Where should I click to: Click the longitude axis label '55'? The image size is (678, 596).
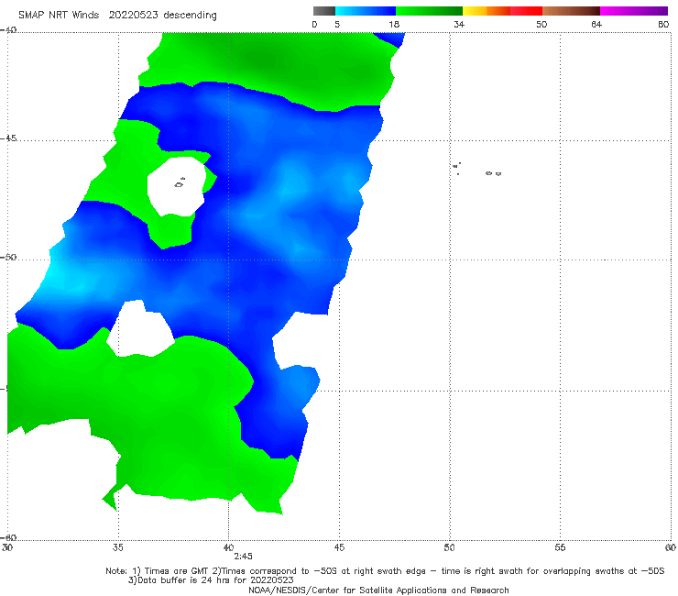click(560, 547)
